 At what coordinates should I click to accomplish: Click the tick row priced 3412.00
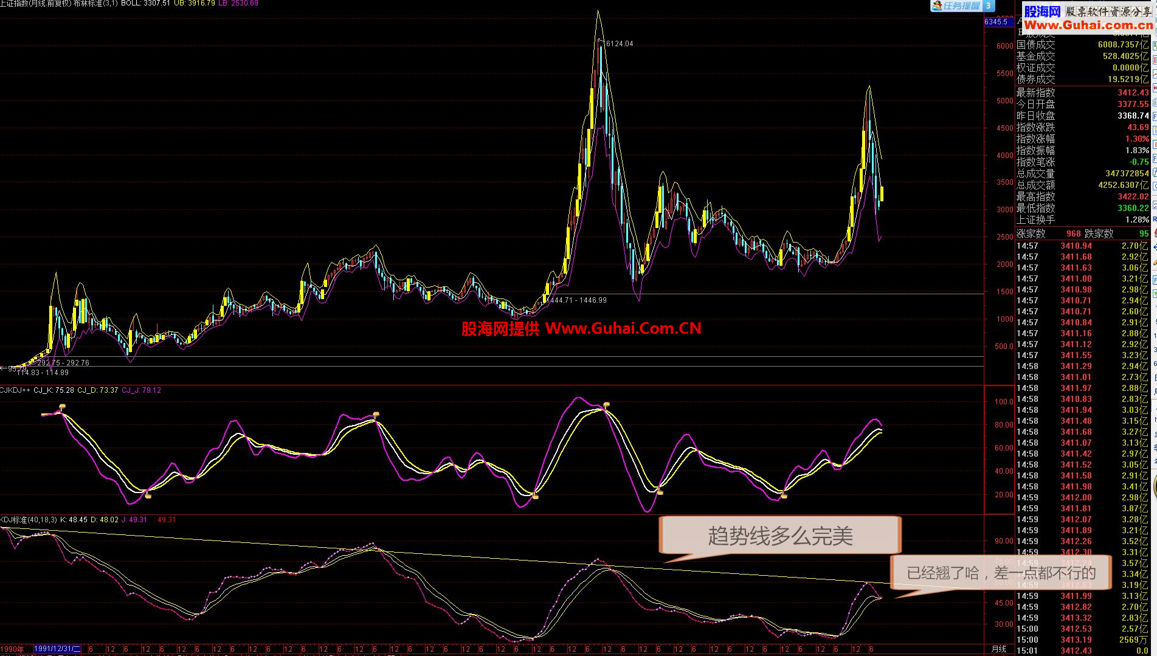coord(1083,497)
